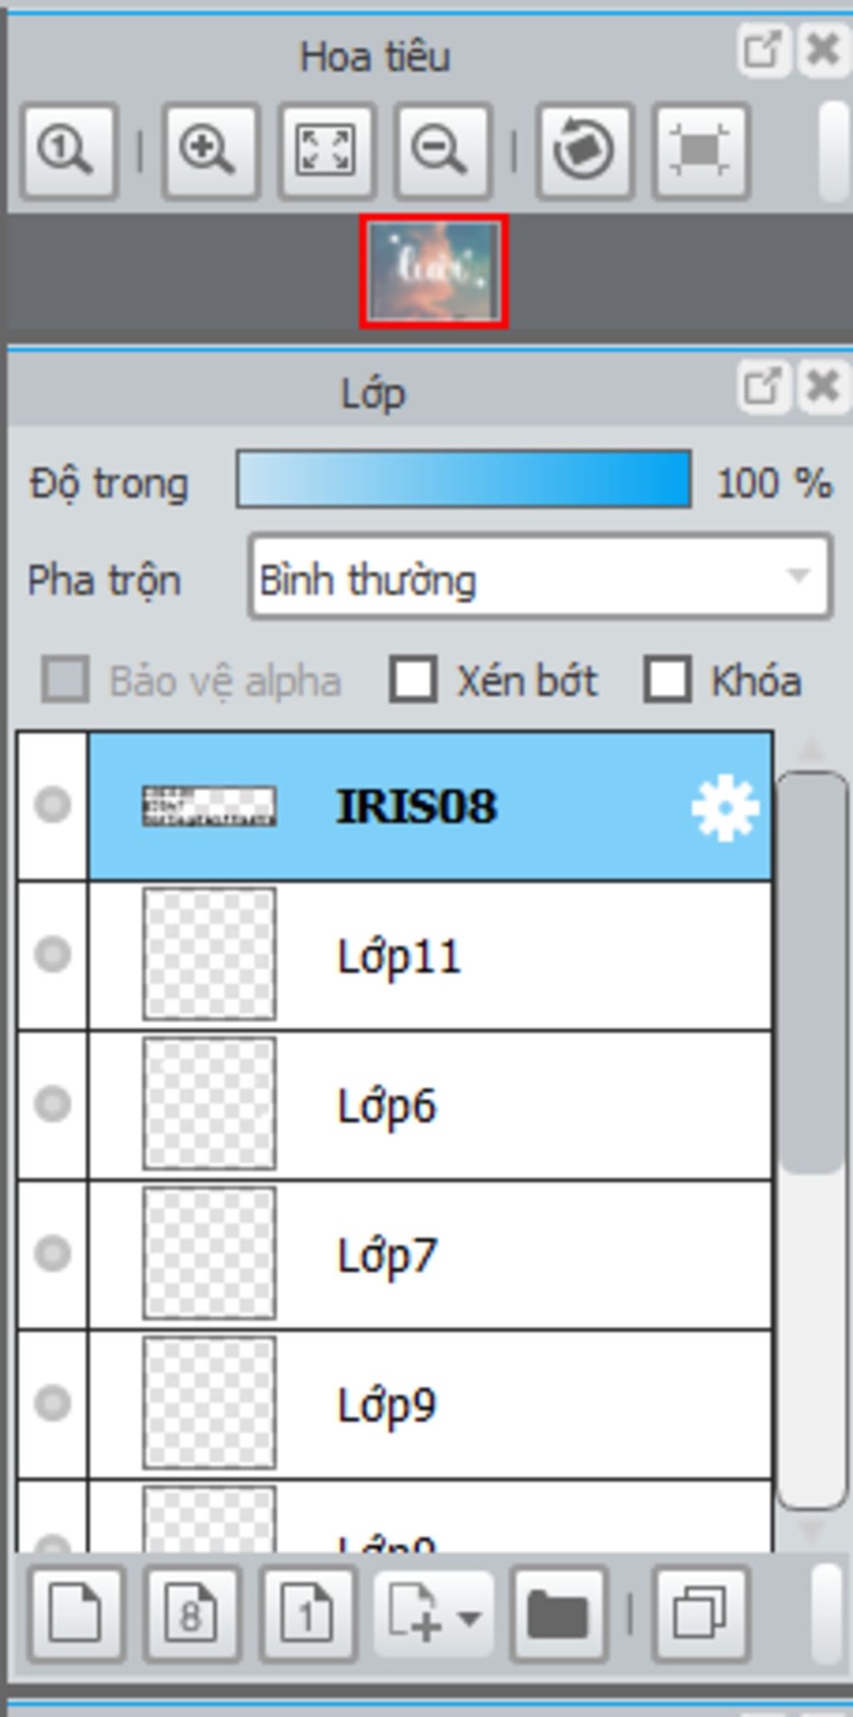Reset zoom to 100% in navigator
Screen dimensions: 853x1717
click(x=68, y=151)
